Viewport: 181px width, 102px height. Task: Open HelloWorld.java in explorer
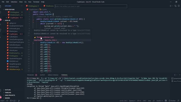(x=15, y=45)
